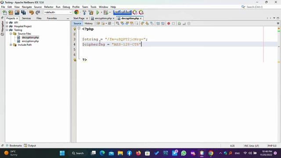This screenshot has width=281, height=158.
Task: Open the encryption.php editor tab
Action: click(103, 18)
